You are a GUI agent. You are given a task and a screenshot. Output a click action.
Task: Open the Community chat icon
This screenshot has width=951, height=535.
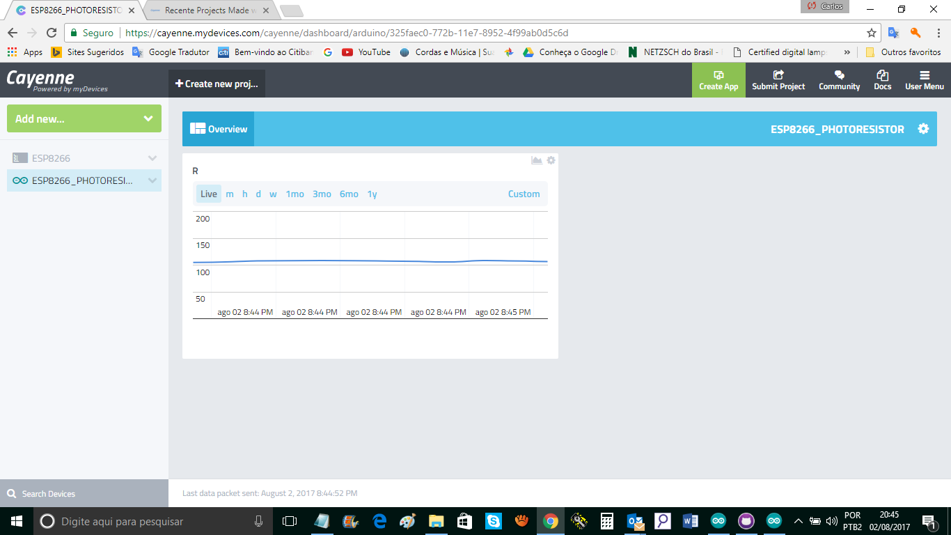[839, 75]
